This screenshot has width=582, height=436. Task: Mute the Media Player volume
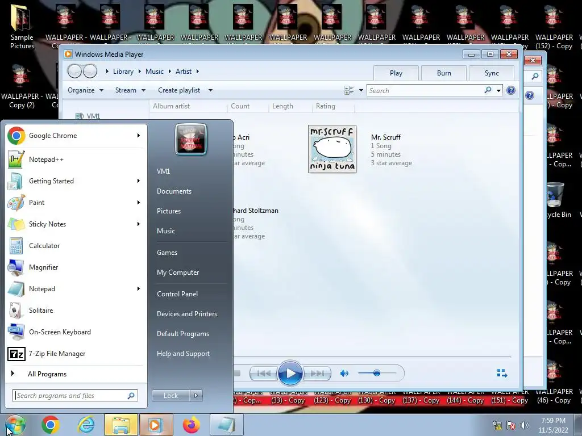click(x=344, y=374)
